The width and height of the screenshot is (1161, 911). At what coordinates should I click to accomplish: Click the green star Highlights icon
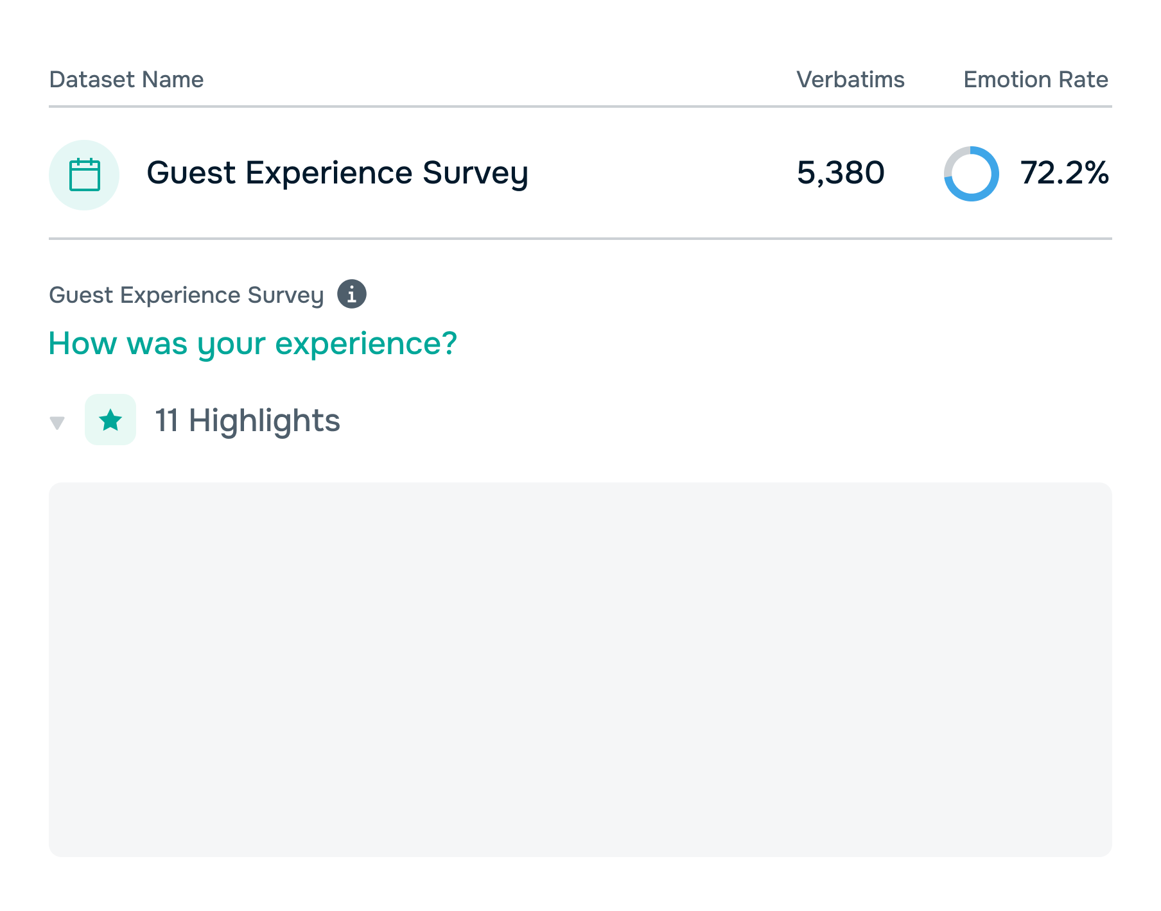(110, 420)
